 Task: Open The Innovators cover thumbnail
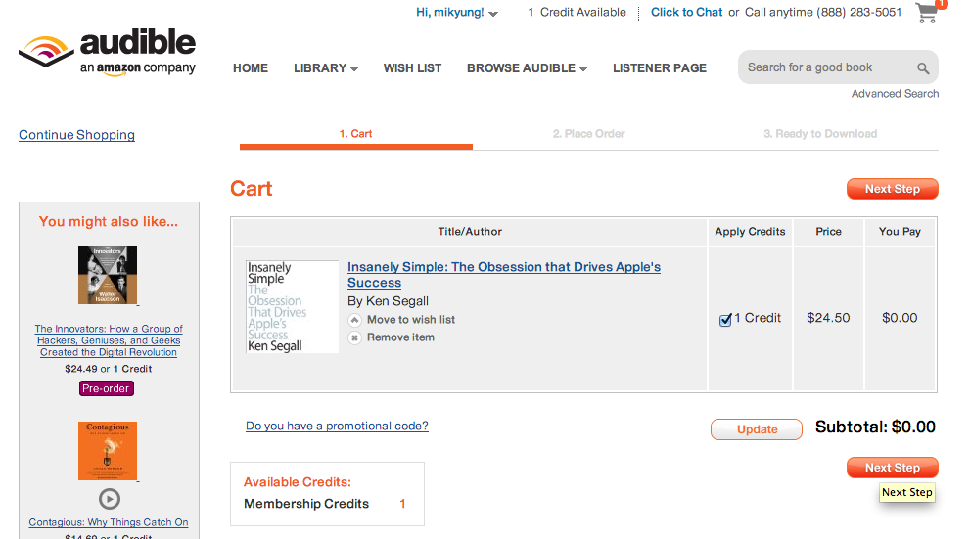point(108,275)
